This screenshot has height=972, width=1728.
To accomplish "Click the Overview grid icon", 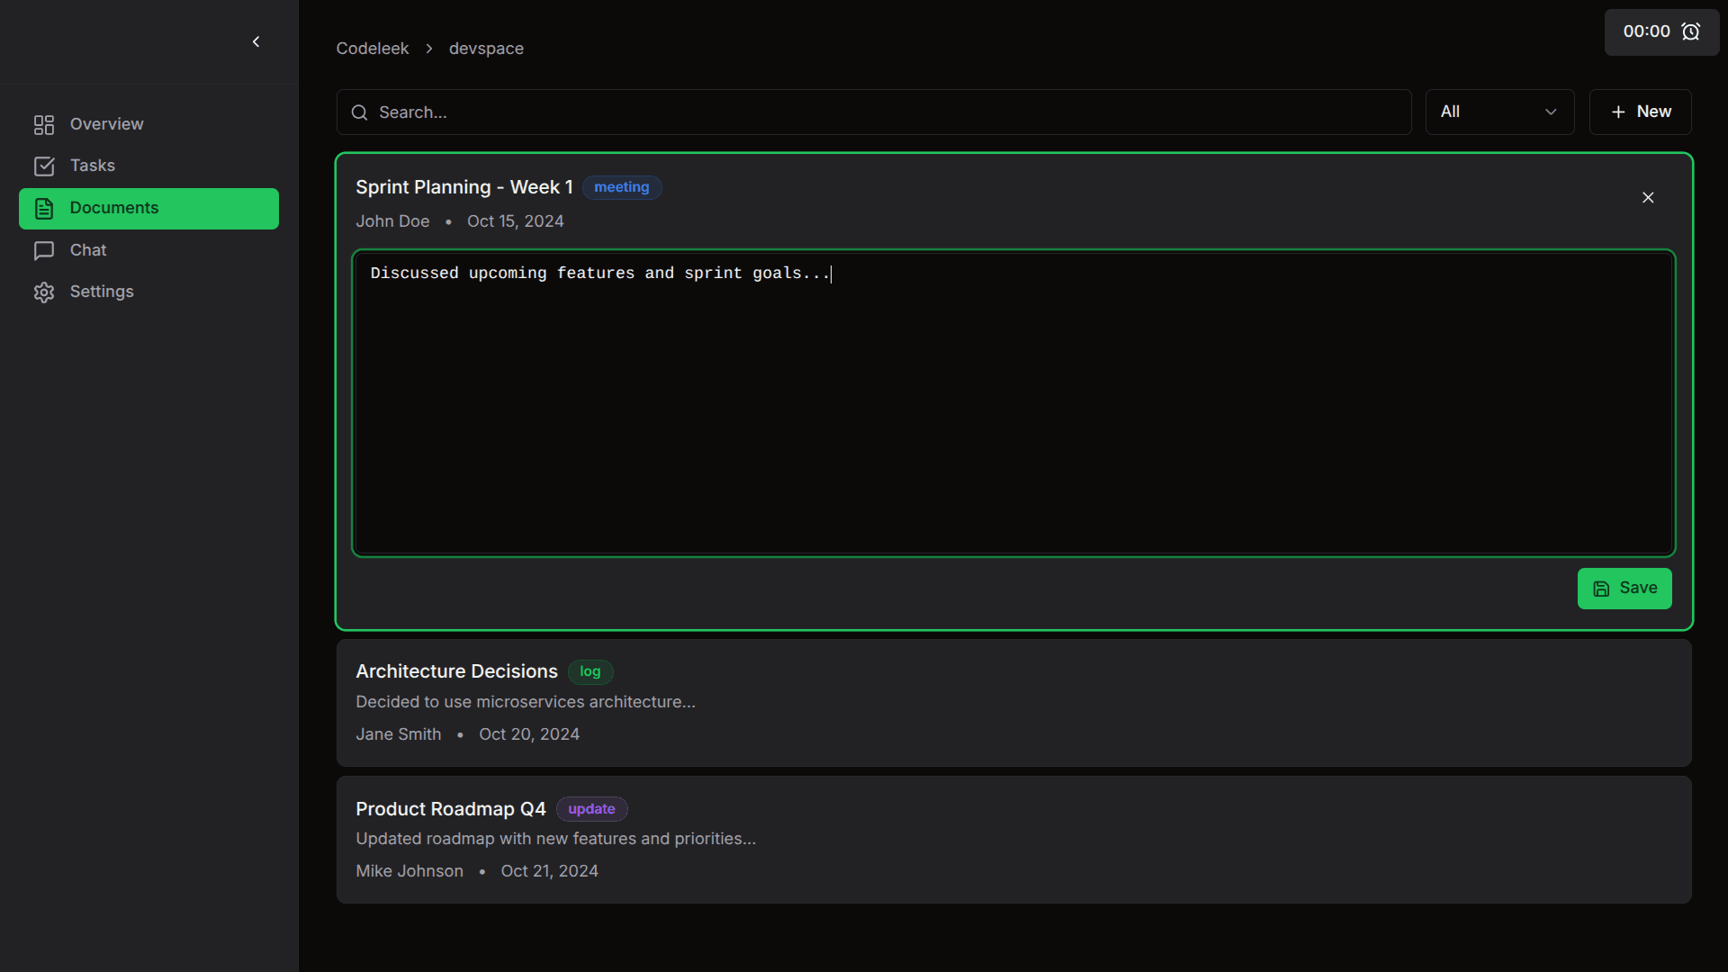I will point(44,124).
